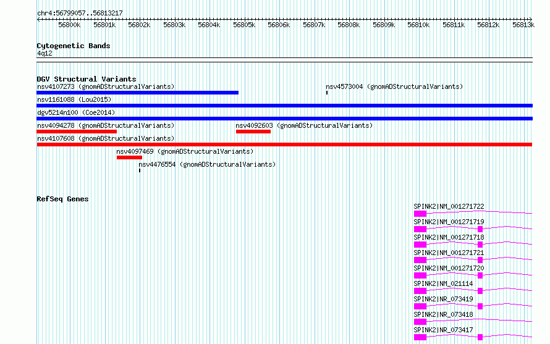Viewport: 550px width, 344px height.
Task: Open the nsv1161088 (Lou2015) label
Action: 74,99
